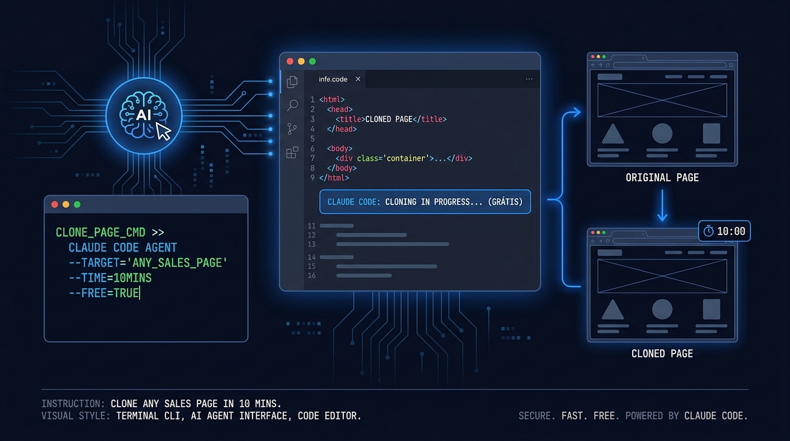Click the 10:00 timer value
Screen dimensions: 790x441
click(731, 231)
